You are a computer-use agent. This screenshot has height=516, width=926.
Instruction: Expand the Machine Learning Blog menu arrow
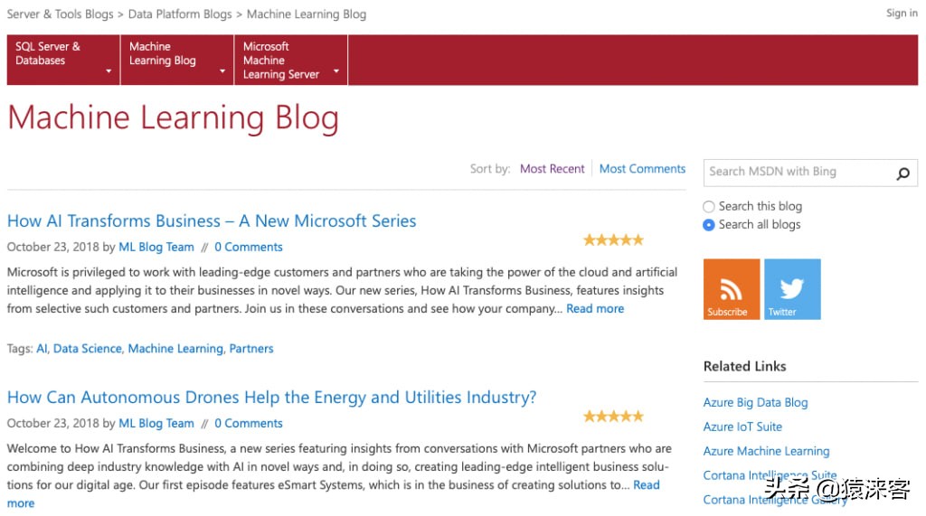(222, 70)
